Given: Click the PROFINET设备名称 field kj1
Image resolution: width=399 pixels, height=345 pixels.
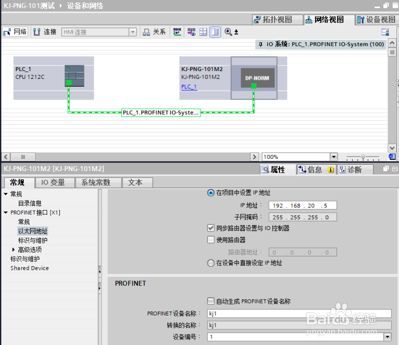Looking at the screenshot, I should click(299, 313).
